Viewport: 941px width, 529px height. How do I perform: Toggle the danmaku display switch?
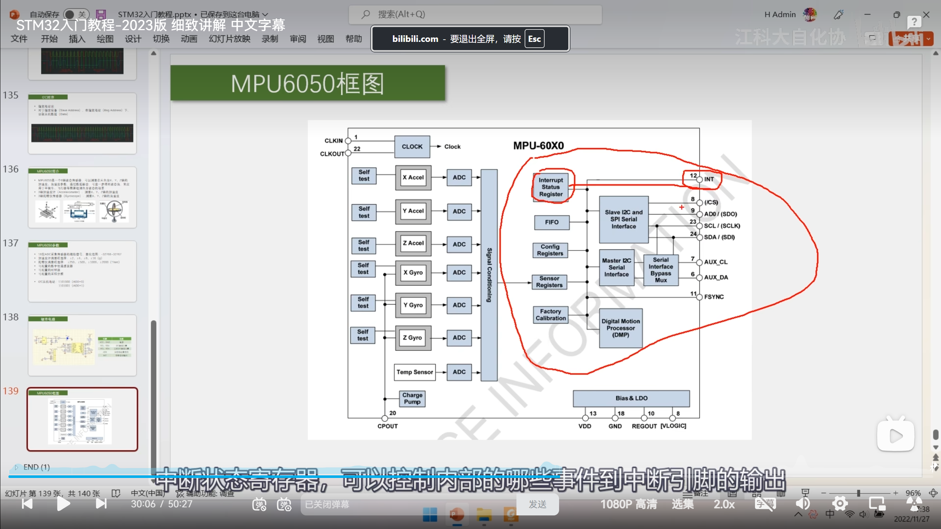[x=259, y=504]
